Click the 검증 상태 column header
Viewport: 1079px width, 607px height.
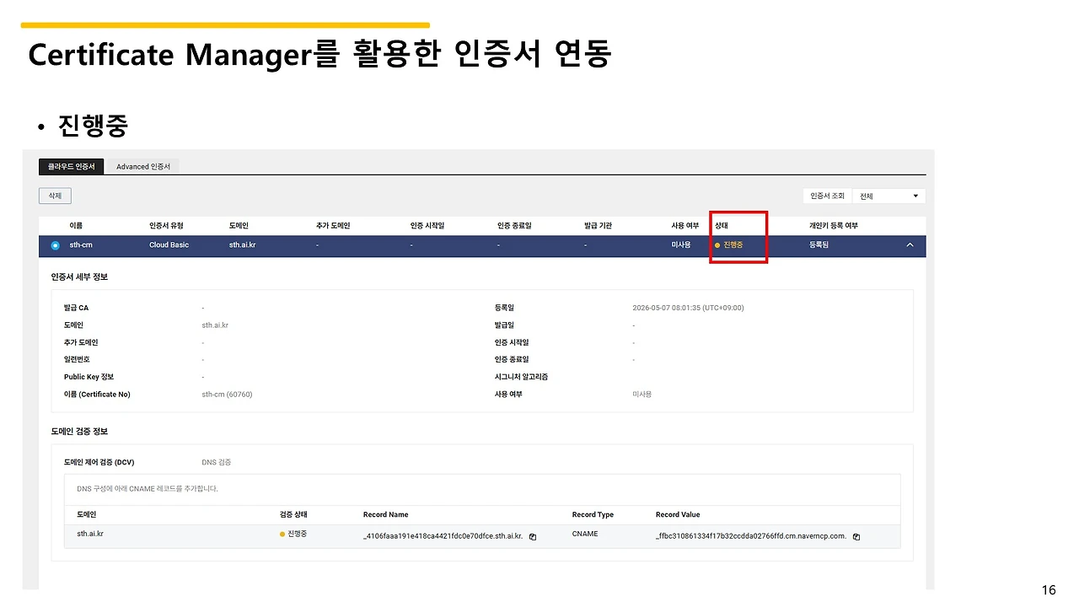coord(293,515)
